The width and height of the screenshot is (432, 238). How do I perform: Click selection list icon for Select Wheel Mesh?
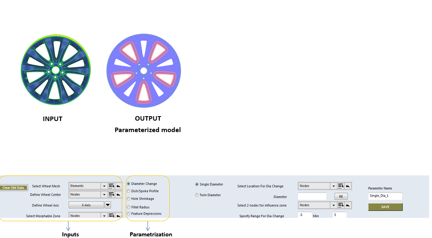(111, 186)
